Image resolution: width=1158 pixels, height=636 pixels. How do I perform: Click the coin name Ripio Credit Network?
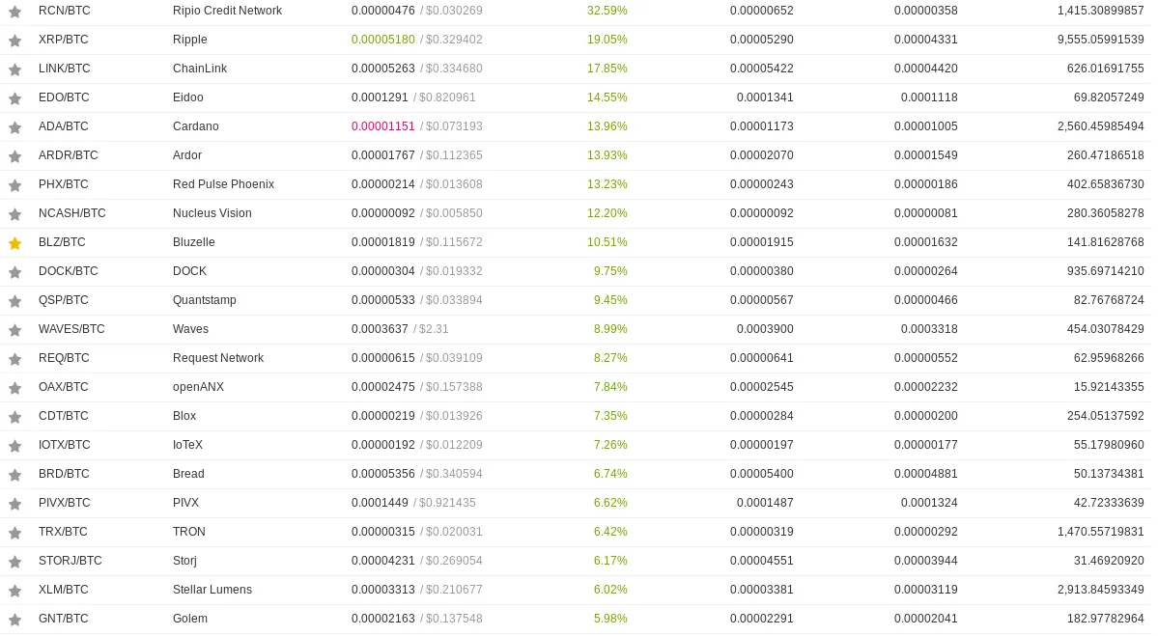click(x=228, y=11)
